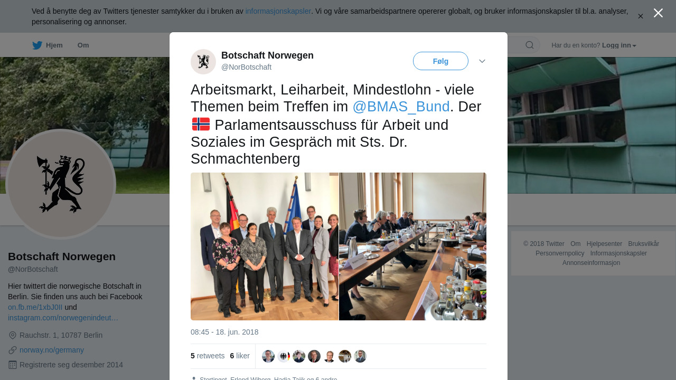Open the large profile coat-of-arms picture
This screenshot has height=380, width=676.
[61, 184]
